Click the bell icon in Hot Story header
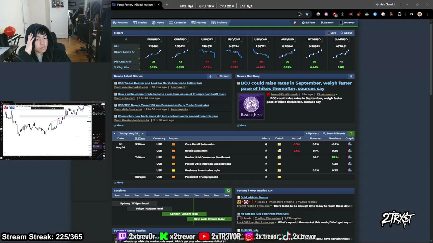This screenshot has width=433, height=243. [351, 76]
